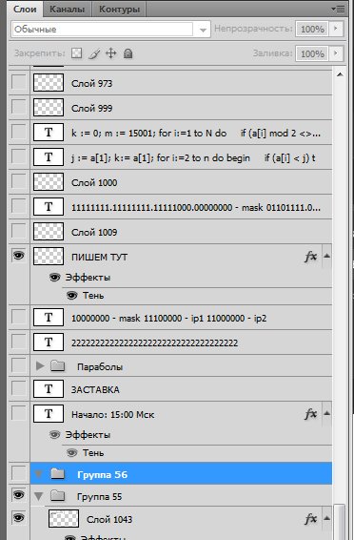Click T thumbnail of j := a[1] layer
This screenshot has width=354, height=540.
(49, 157)
